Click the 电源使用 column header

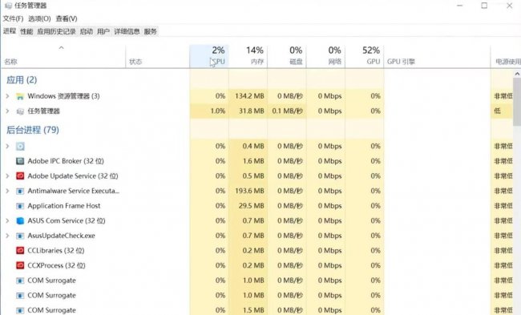pyautogui.click(x=506, y=56)
